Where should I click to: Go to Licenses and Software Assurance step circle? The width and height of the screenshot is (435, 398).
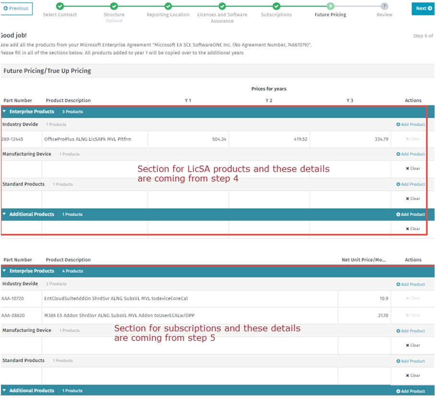pos(222,6)
